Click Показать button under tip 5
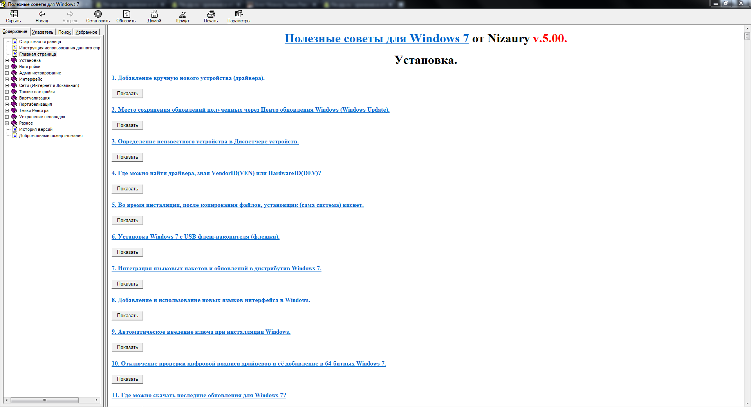This screenshot has height=407, width=751. tap(128, 221)
